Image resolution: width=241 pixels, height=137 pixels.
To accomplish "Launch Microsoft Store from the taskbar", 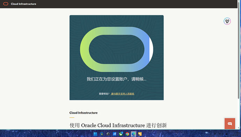I will click(x=102, y=134).
